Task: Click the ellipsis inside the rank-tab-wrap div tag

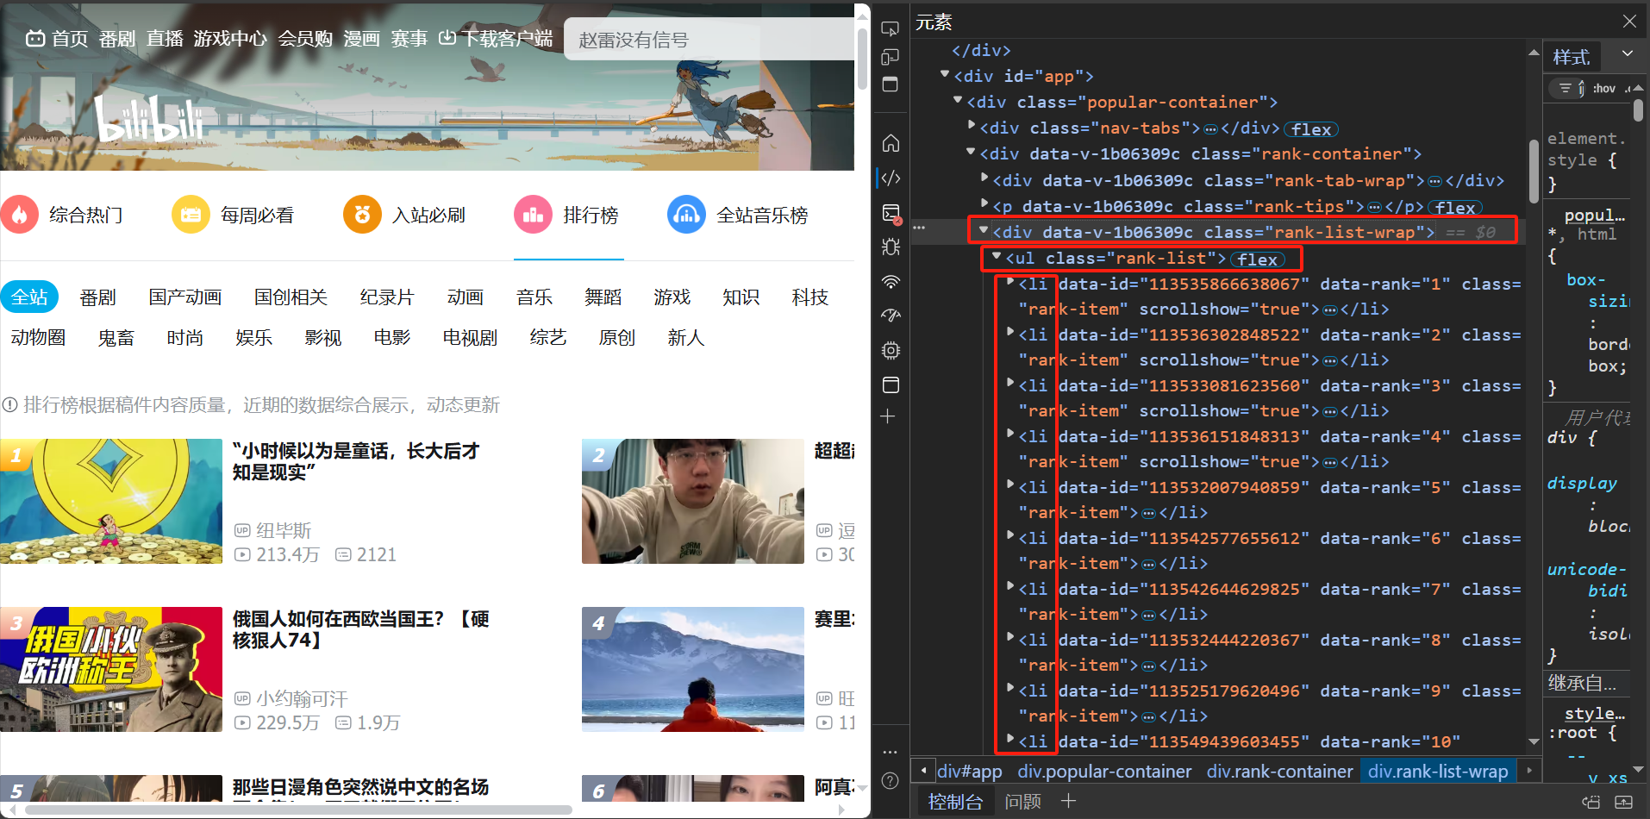Action: pos(1434,181)
